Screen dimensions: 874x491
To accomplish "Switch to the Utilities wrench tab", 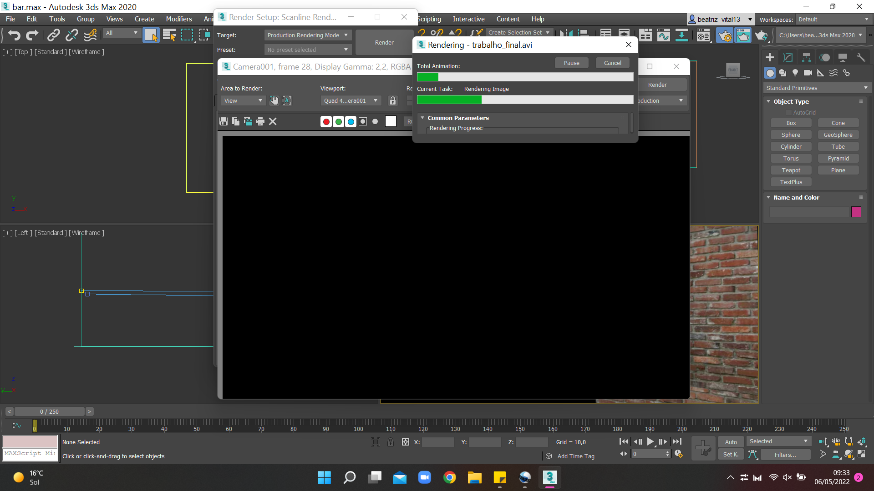I will tap(861, 57).
